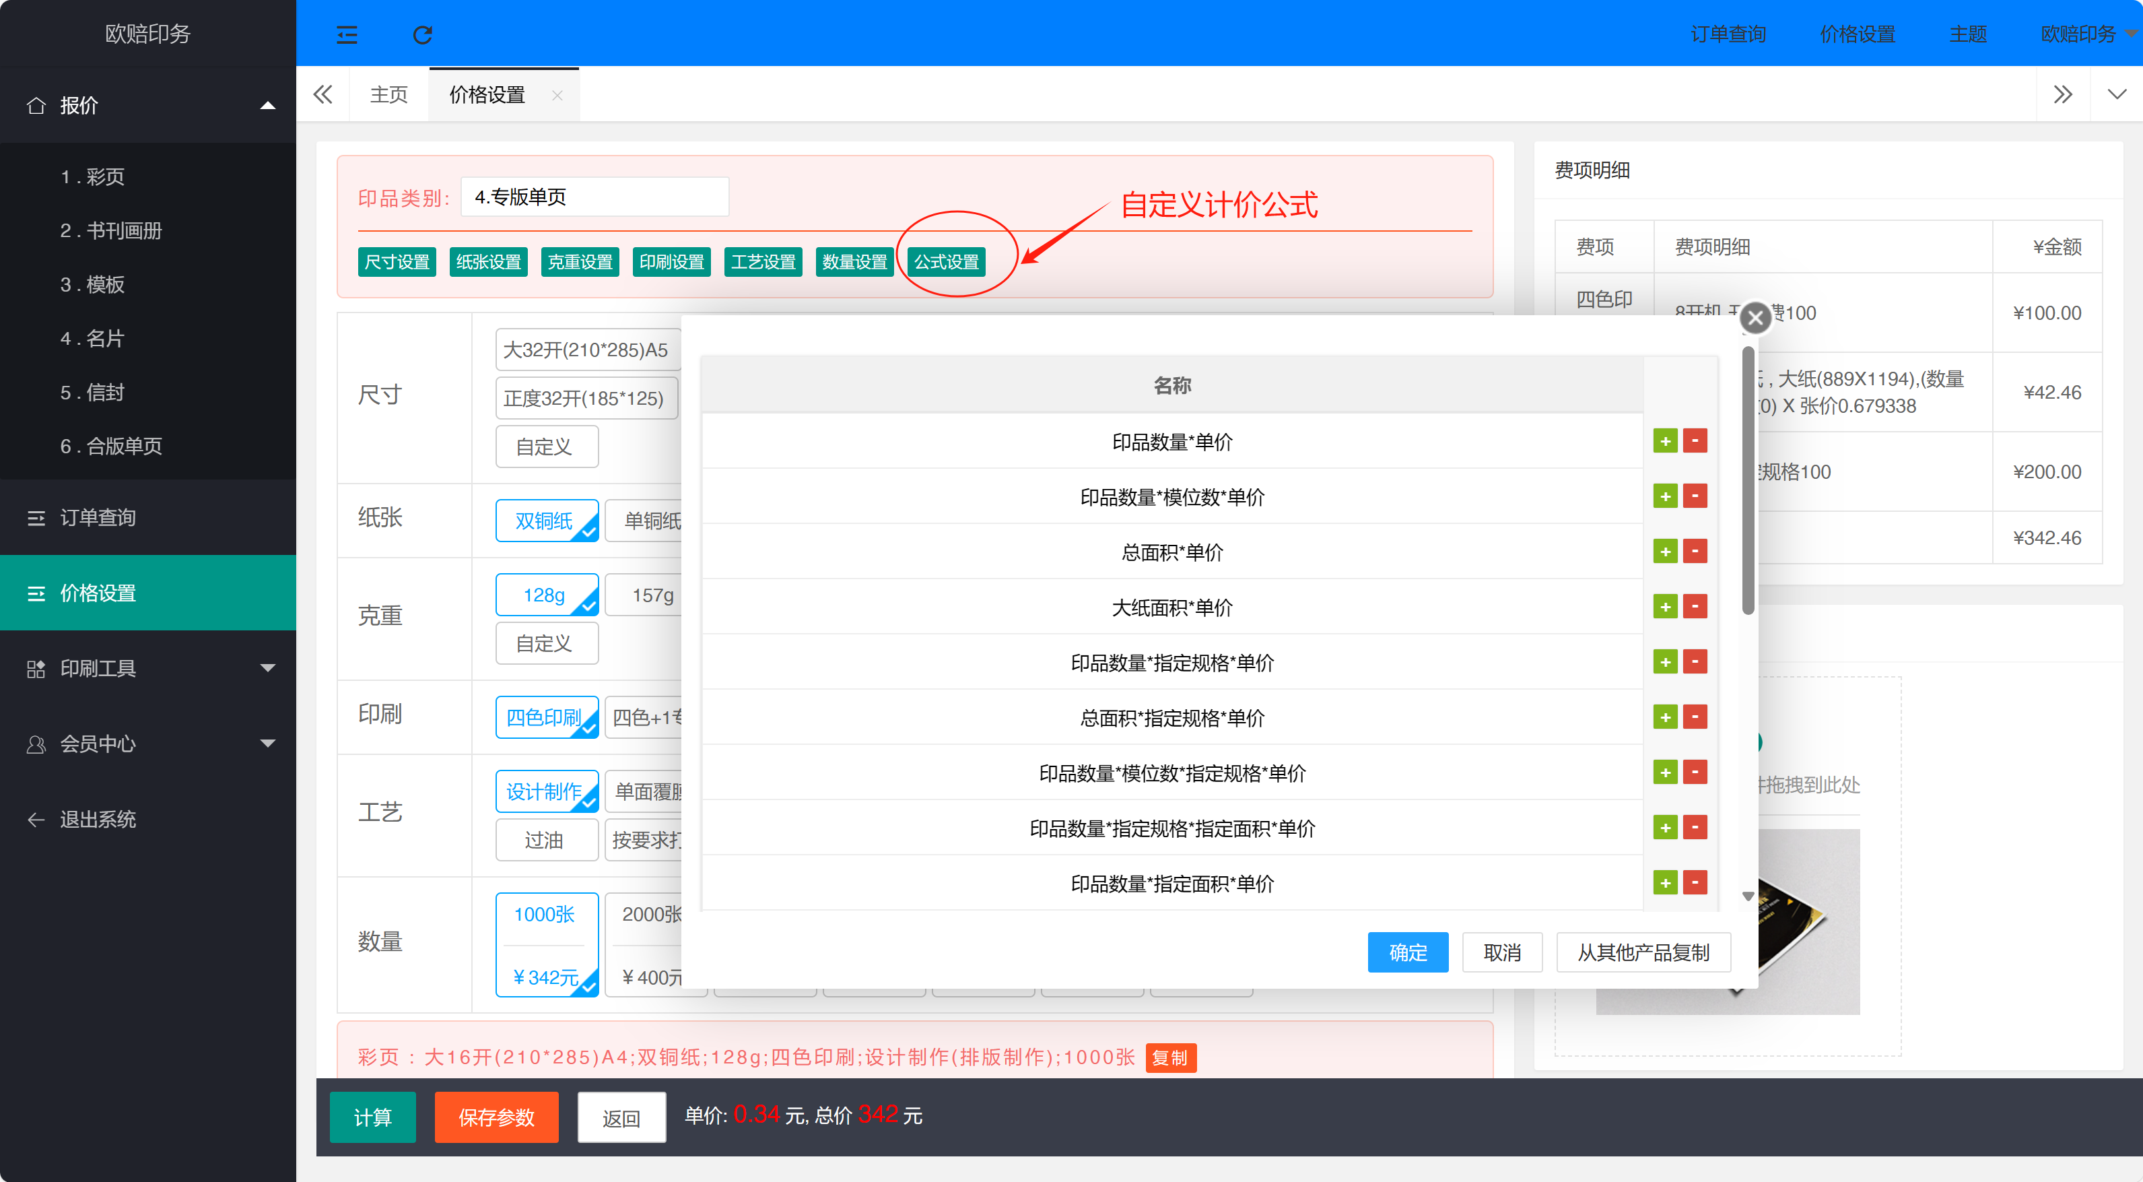The width and height of the screenshot is (2143, 1182).
Task: Click red minus for 印品数量*模位数*单价 row
Action: coord(1695,496)
